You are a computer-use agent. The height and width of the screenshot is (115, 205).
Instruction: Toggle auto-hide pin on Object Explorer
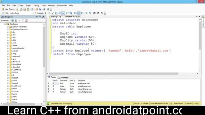40,17
